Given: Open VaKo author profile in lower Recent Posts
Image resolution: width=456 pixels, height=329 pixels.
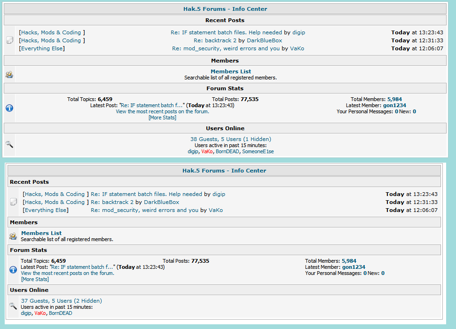Looking at the screenshot, I should (215, 210).
